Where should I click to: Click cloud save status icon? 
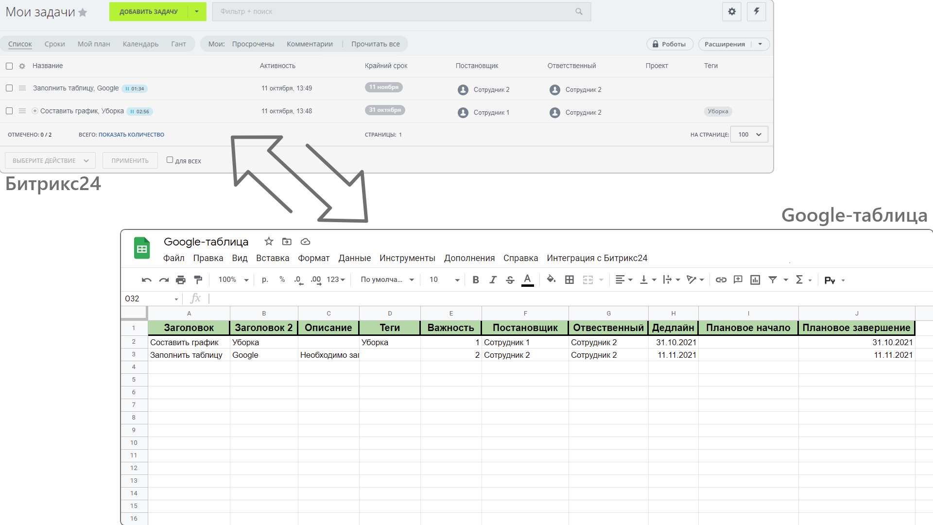click(305, 242)
